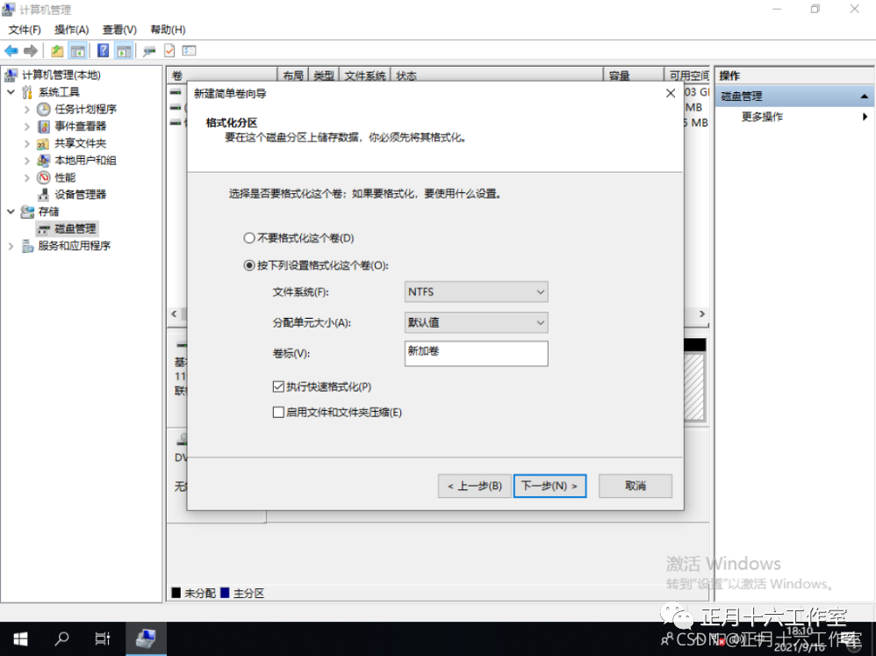The image size is (876, 656).
Task: Click the 下一步(N) button in the wizard
Action: [550, 486]
